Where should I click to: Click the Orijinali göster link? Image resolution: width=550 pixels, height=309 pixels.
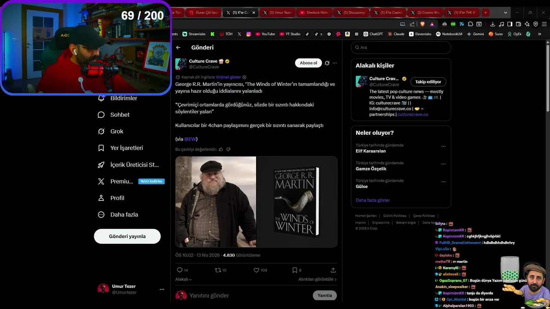pos(228,77)
